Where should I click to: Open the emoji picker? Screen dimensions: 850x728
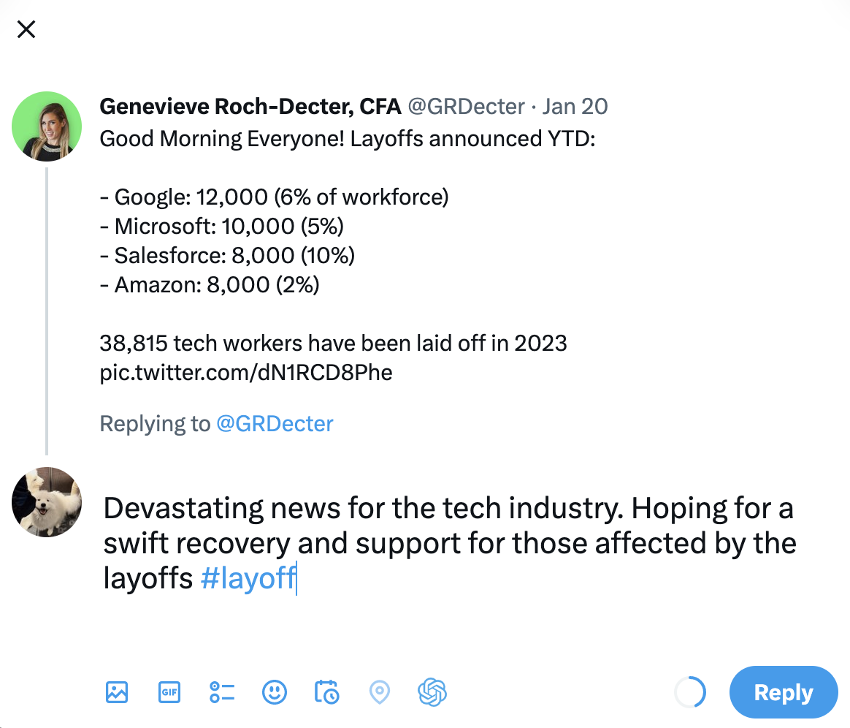point(274,691)
